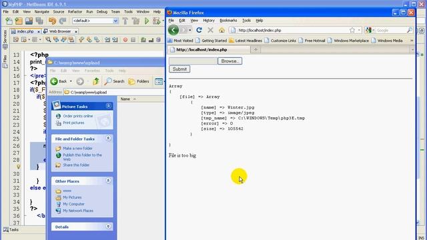Click Explorer Search toolbar button
Image resolution: width=427 pixels, height=240 pixels.
tap(114, 81)
